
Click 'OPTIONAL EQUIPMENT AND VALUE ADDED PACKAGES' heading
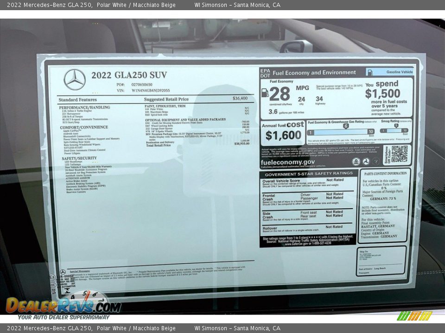(185, 119)
